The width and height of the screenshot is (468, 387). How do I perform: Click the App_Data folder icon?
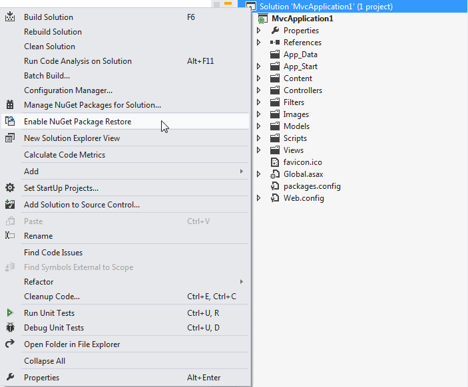pyautogui.click(x=275, y=55)
